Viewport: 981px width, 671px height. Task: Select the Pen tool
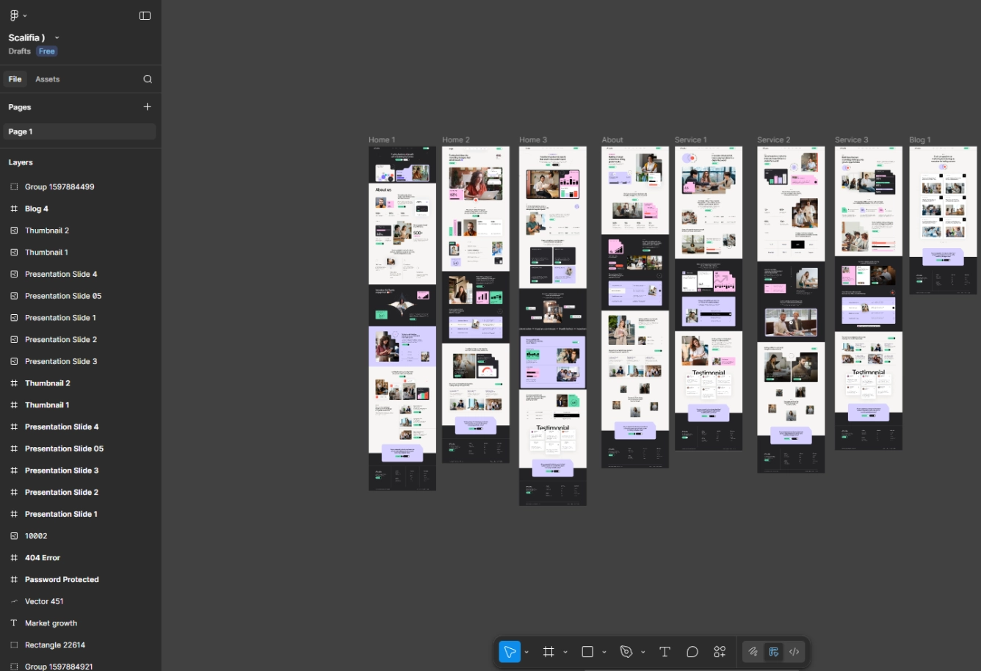point(626,652)
